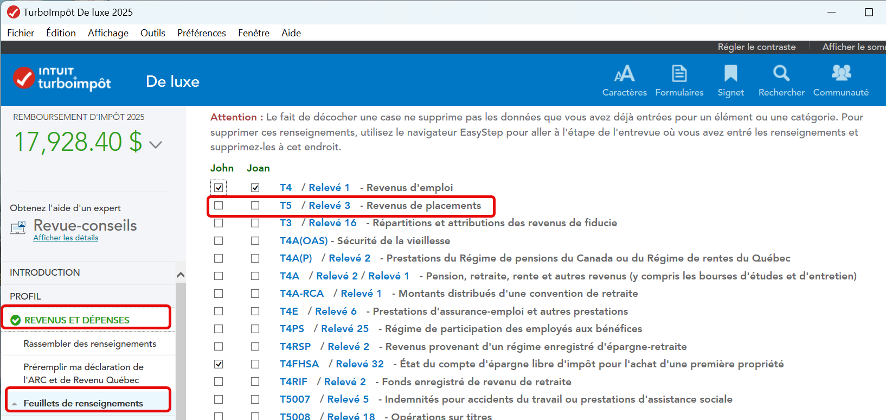Viewport: 886px width, 420px height.
Task: Open the T4A(P) form link
Action: [296, 258]
